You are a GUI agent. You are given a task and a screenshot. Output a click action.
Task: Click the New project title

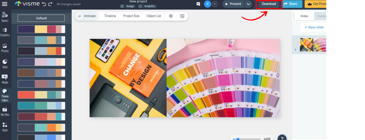coord(138,2)
